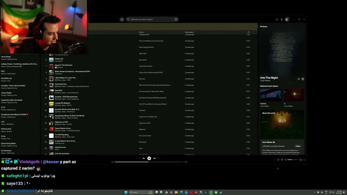Image resolution: width=347 pixels, height=195 pixels.
Task: Open the About the artist image card
Action: click(282, 125)
